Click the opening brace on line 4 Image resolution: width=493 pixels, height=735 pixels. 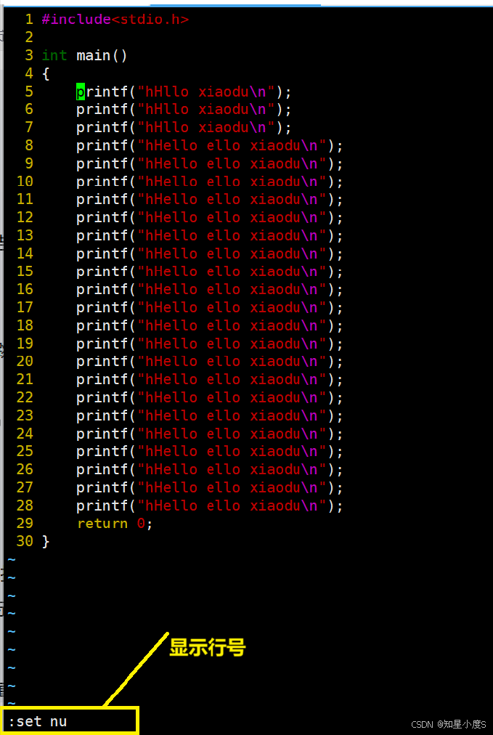(46, 74)
